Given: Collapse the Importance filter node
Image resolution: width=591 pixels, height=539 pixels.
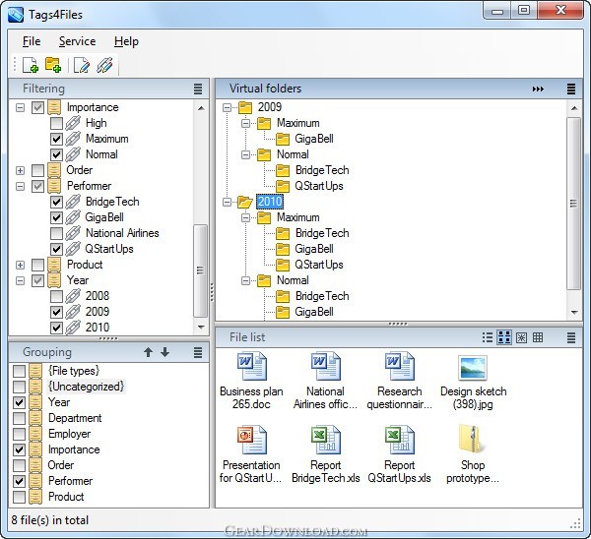Looking at the screenshot, I should tap(21, 107).
